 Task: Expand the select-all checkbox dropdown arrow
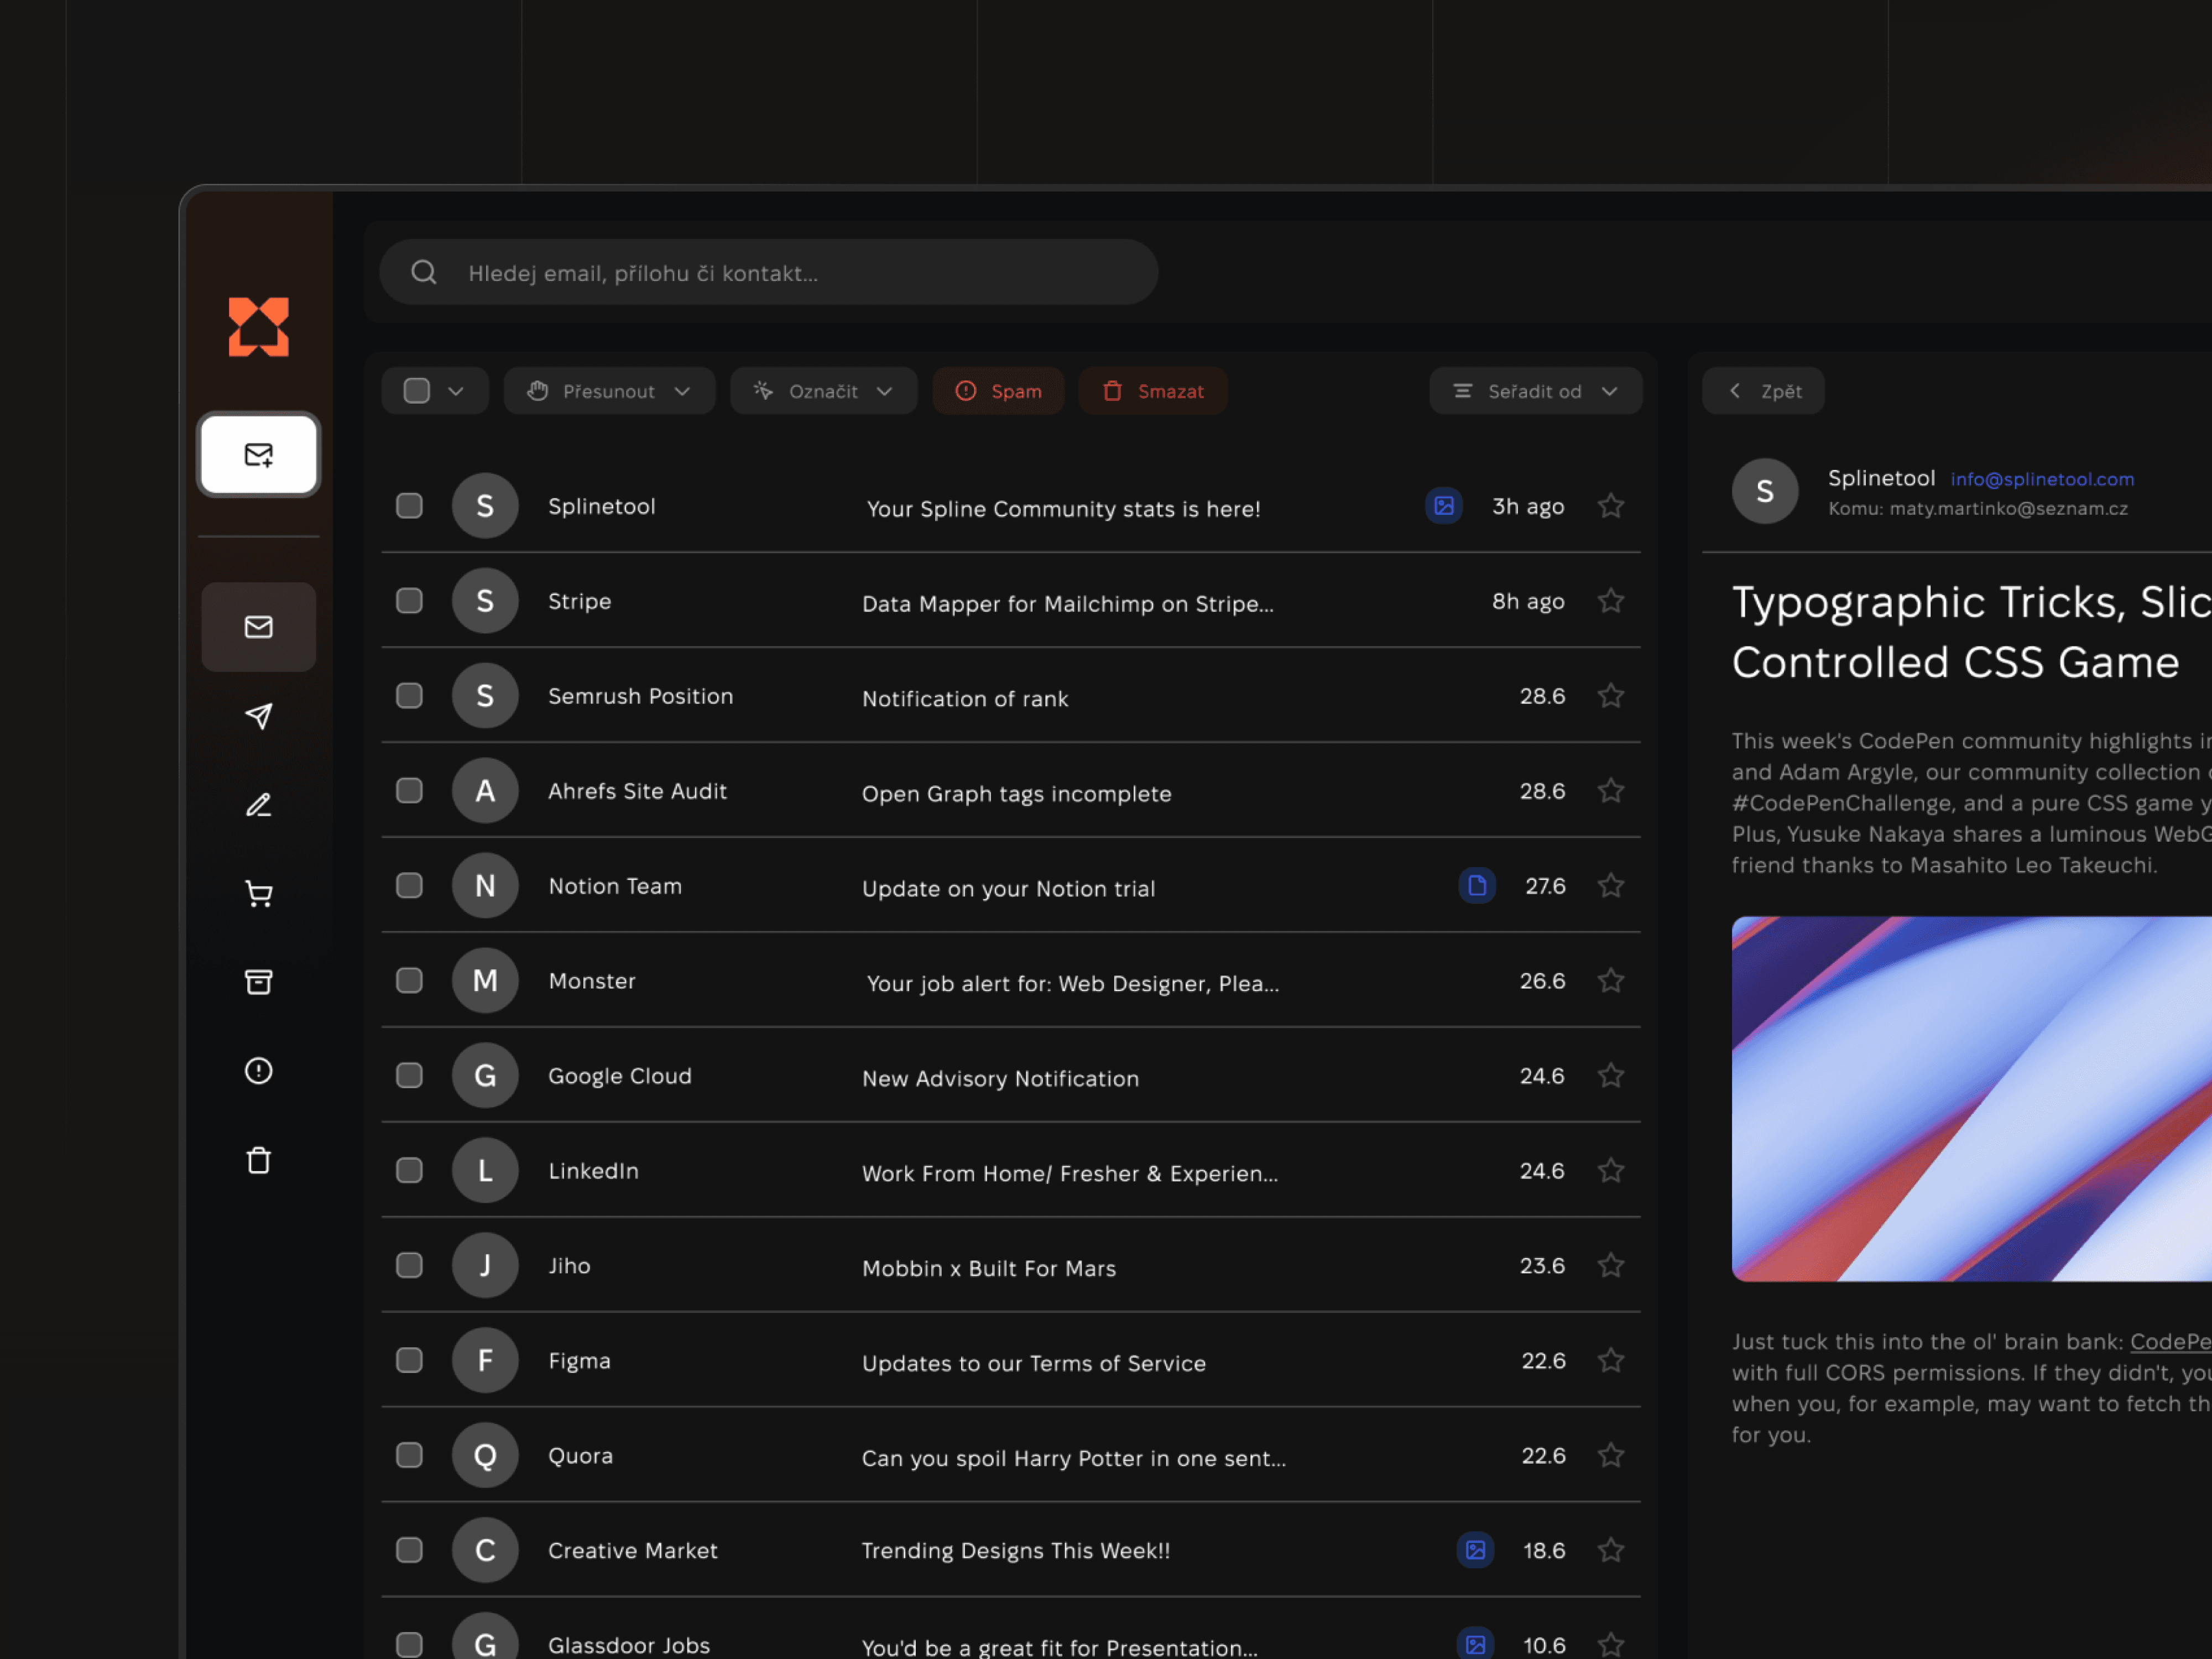point(456,391)
